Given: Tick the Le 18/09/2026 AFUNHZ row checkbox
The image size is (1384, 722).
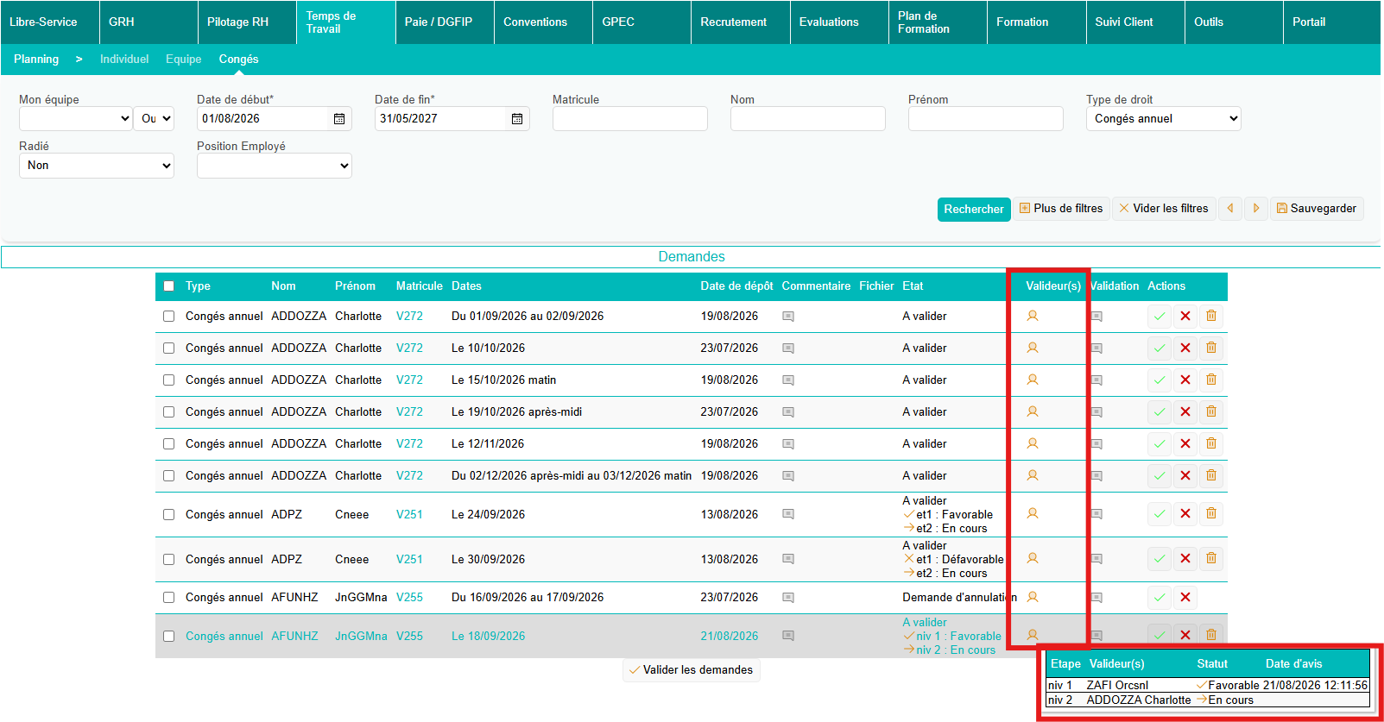Looking at the screenshot, I should pyautogui.click(x=169, y=637).
